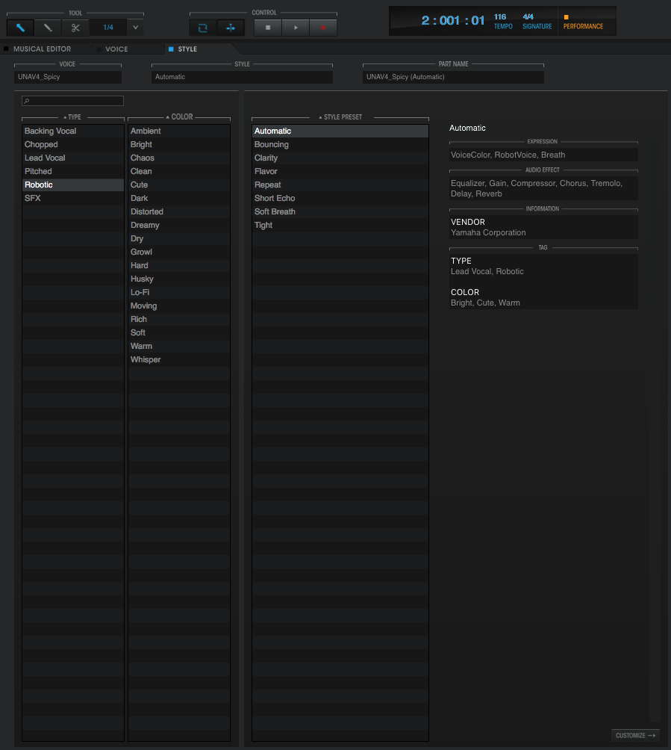Start recording with the Record button
This screenshot has height=750, width=671.
(x=323, y=28)
